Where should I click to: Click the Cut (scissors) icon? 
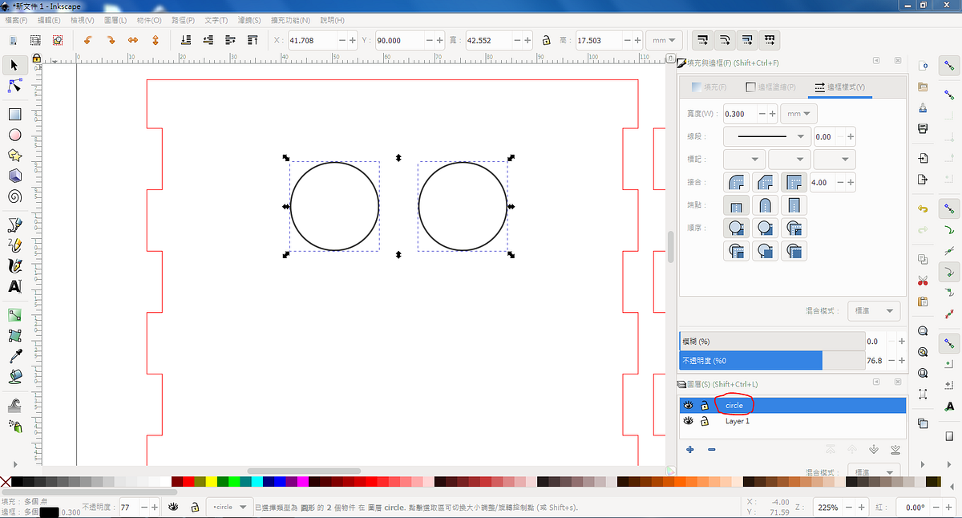click(923, 281)
